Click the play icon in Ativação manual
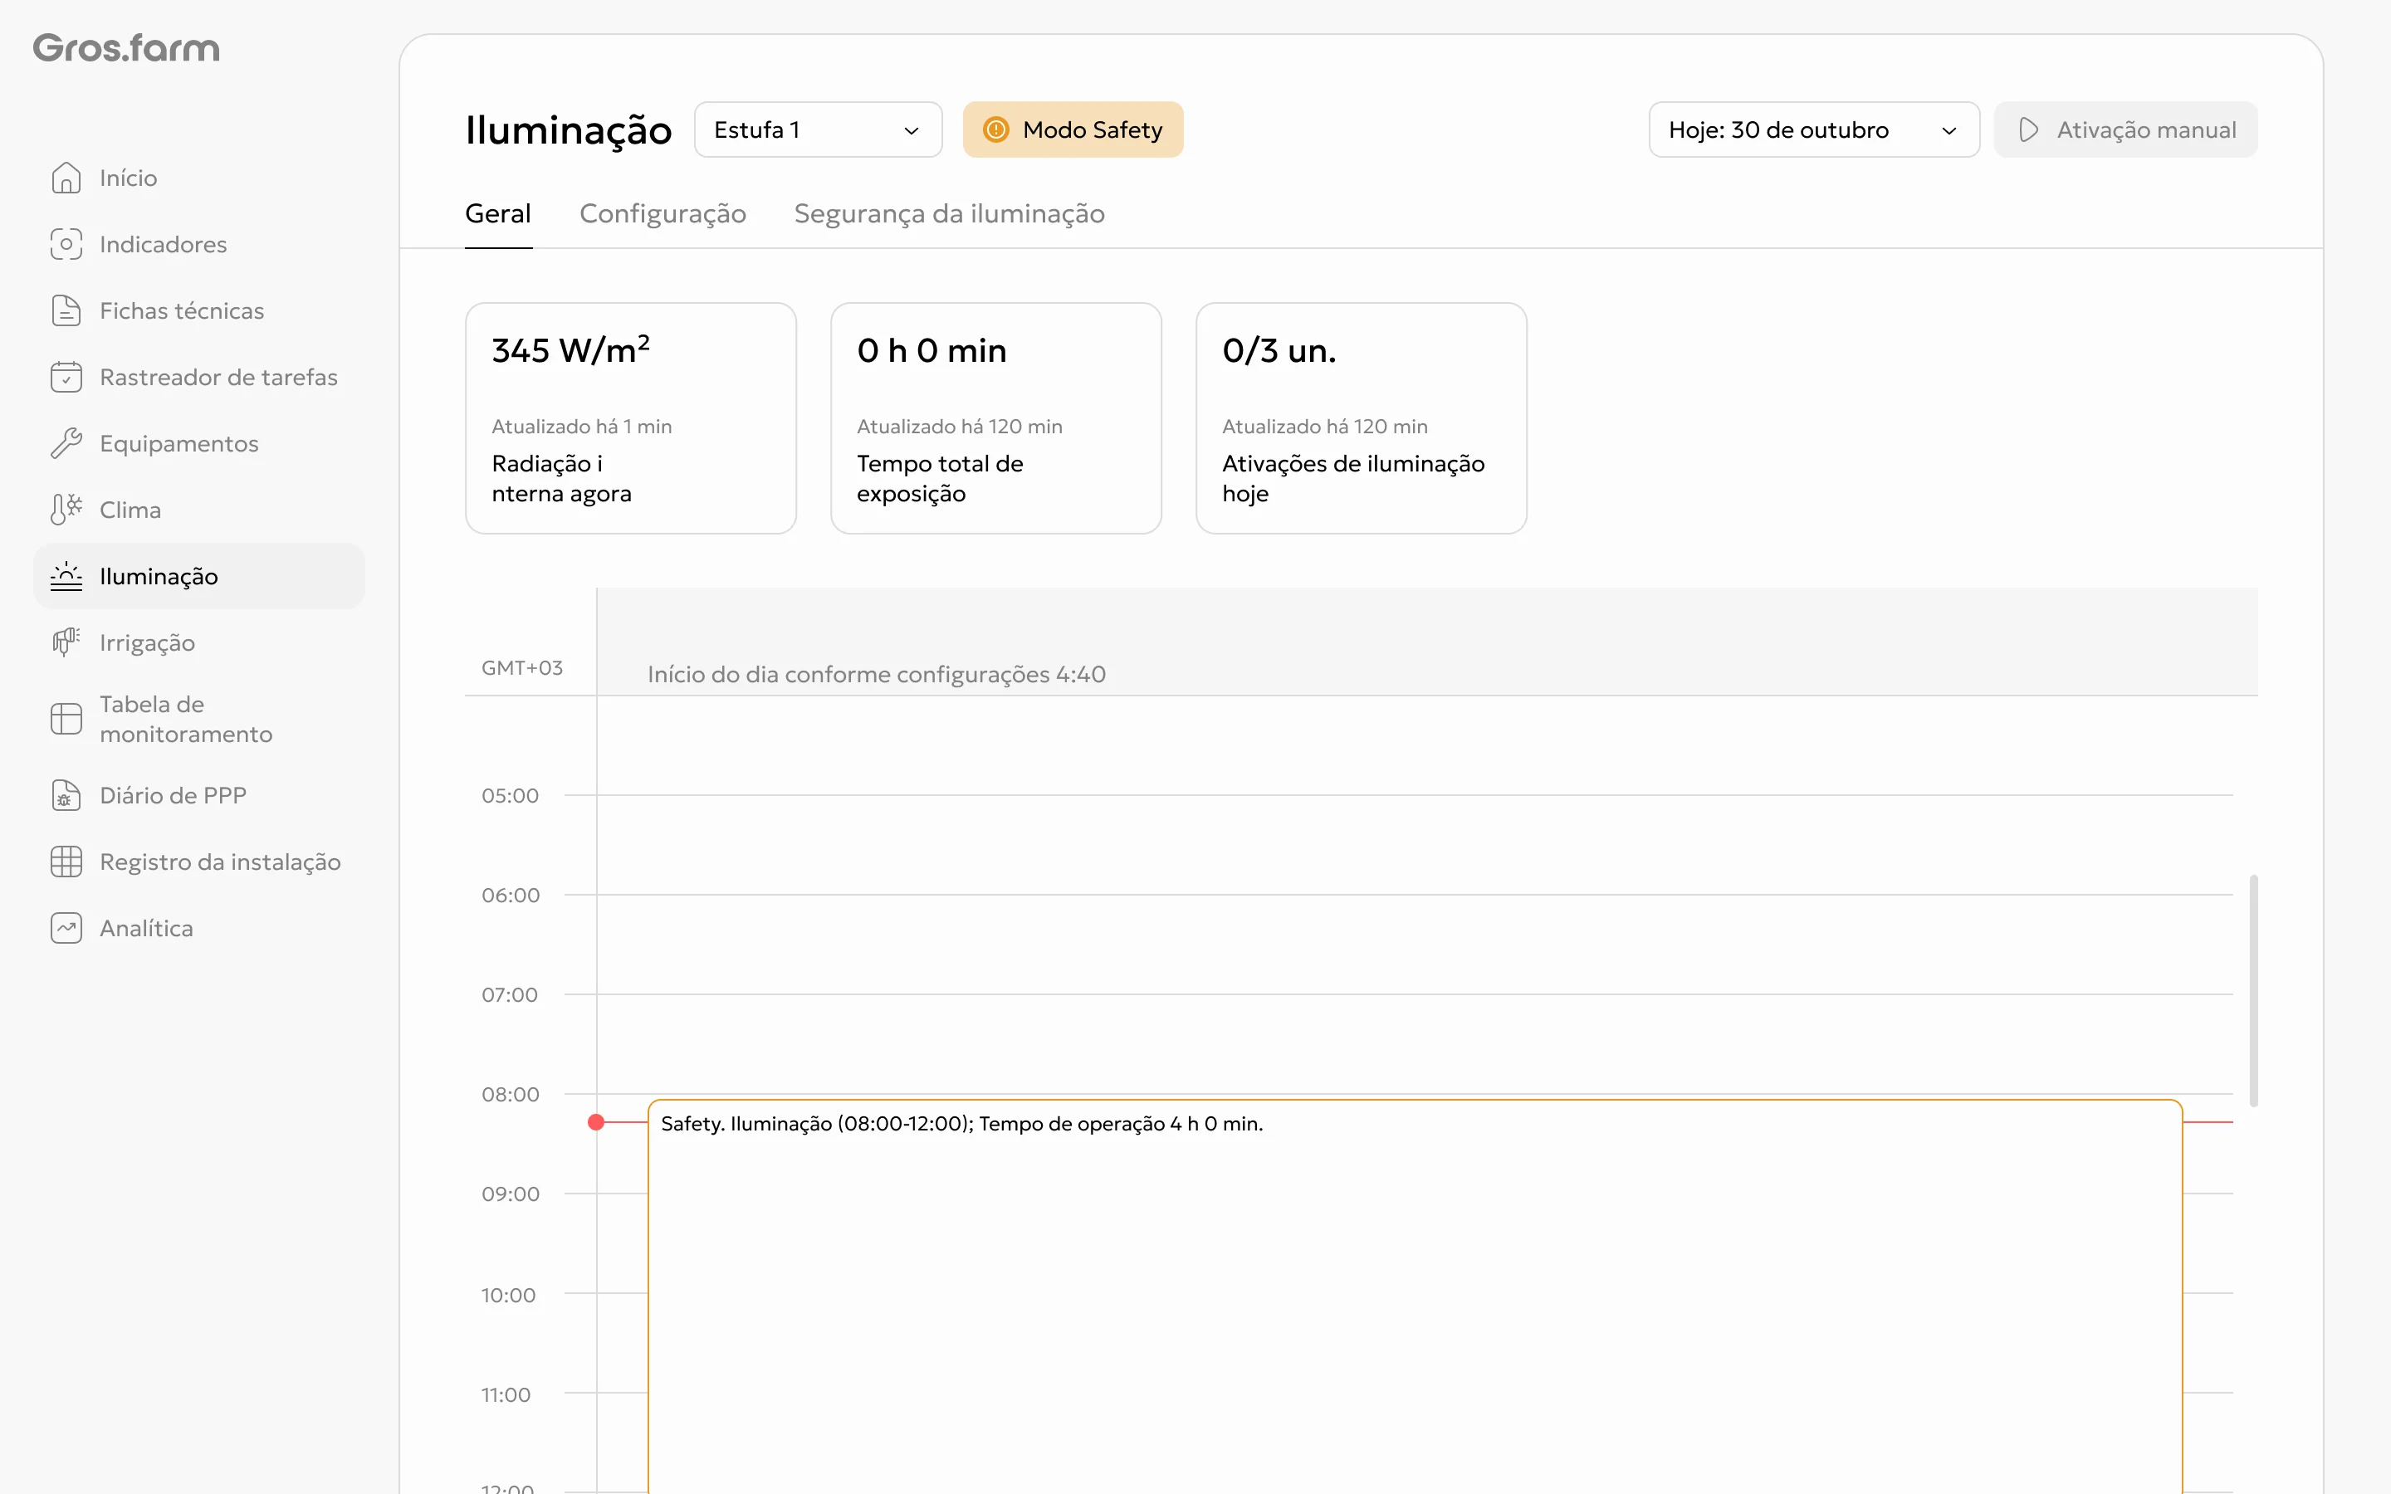The image size is (2391, 1494). [2028, 129]
